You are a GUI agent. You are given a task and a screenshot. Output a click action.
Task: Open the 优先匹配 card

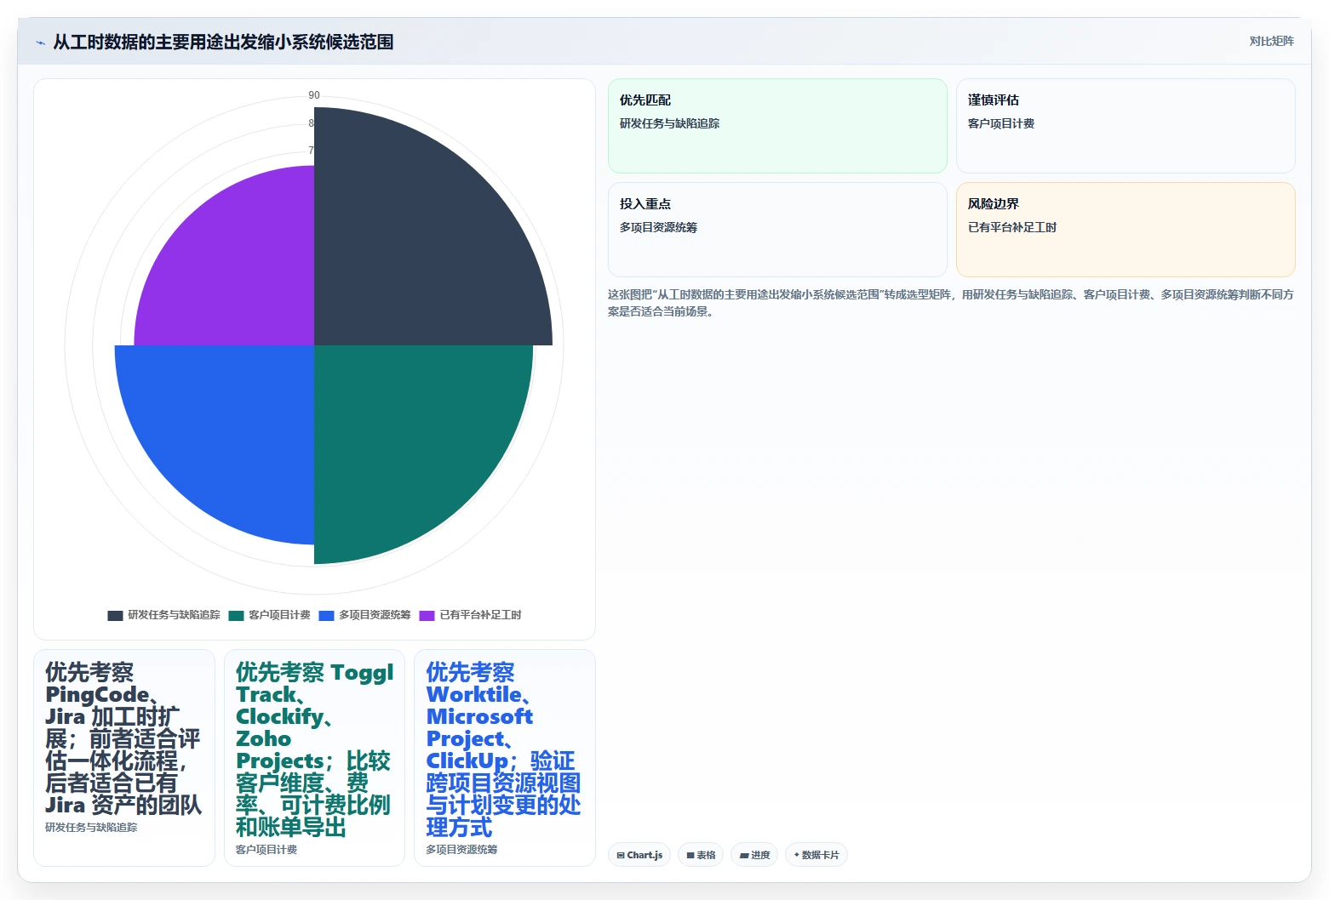[777, 126]
